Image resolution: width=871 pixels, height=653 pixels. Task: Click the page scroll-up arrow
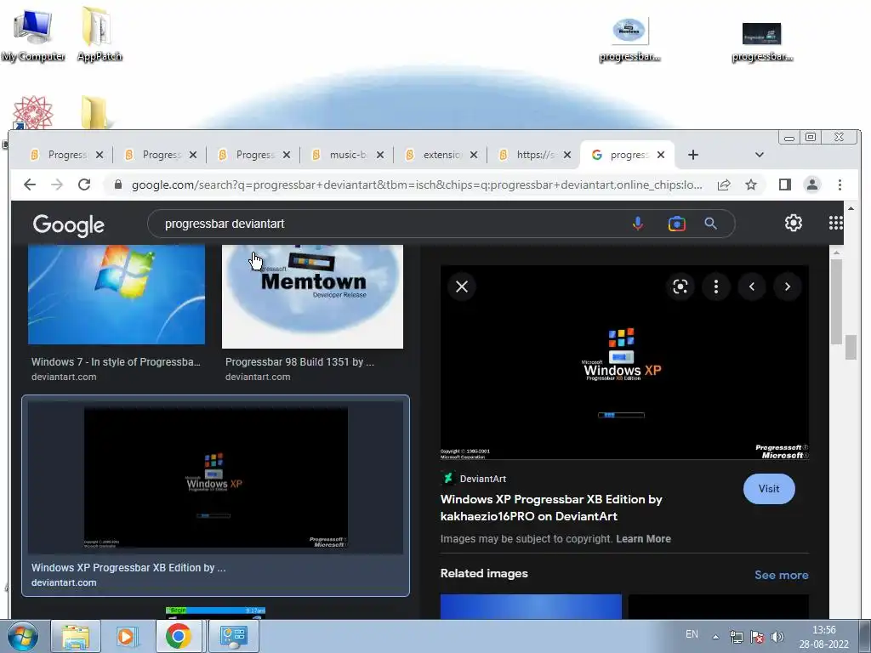[x=851, y=209]
